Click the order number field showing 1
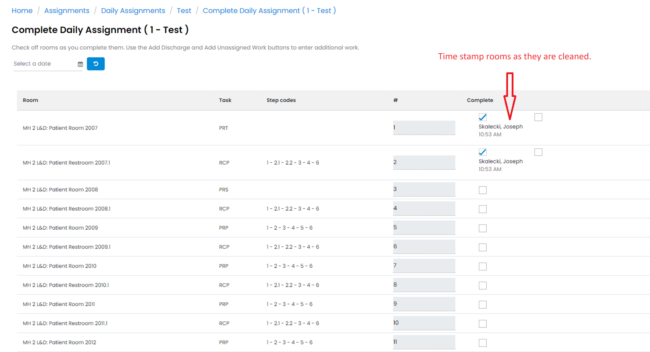The image size is (650, 352). [424, 128]
